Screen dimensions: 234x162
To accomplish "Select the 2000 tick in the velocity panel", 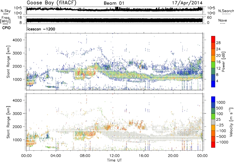I will [17, 127].
